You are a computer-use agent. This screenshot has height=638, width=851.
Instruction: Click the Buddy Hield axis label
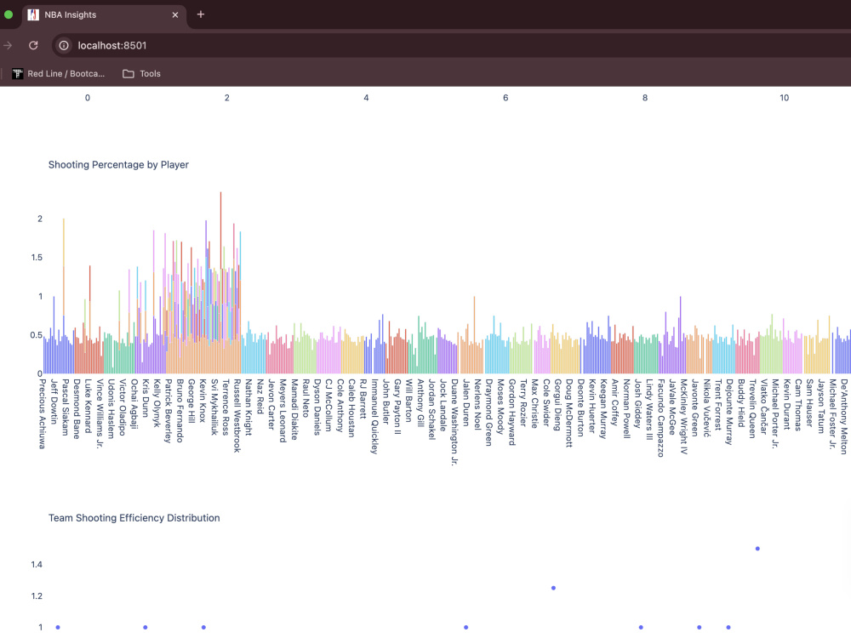(x=741, y=402)
